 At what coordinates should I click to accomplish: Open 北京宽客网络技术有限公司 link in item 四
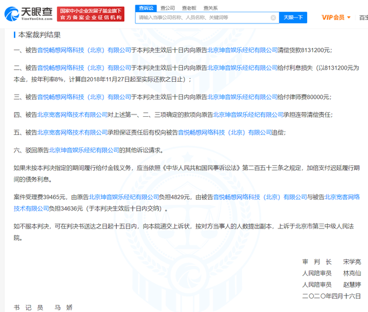point(72,115)
